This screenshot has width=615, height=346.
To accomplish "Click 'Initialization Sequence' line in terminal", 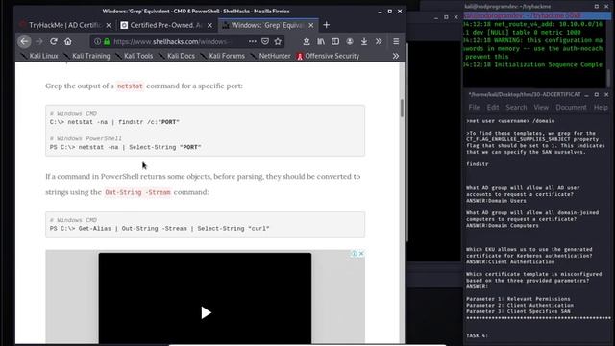I will pos(533,64).
